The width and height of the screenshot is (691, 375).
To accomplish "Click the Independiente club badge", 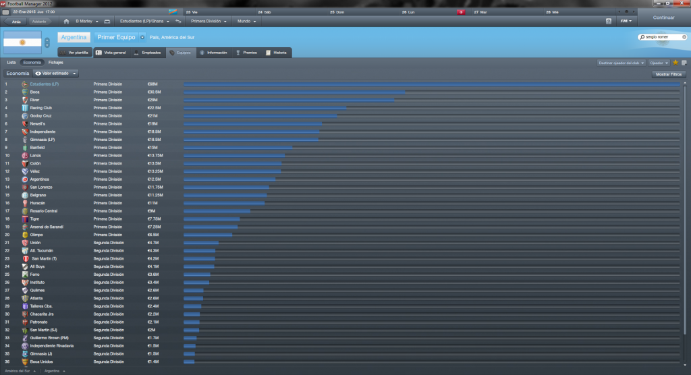I will [25, 132].
